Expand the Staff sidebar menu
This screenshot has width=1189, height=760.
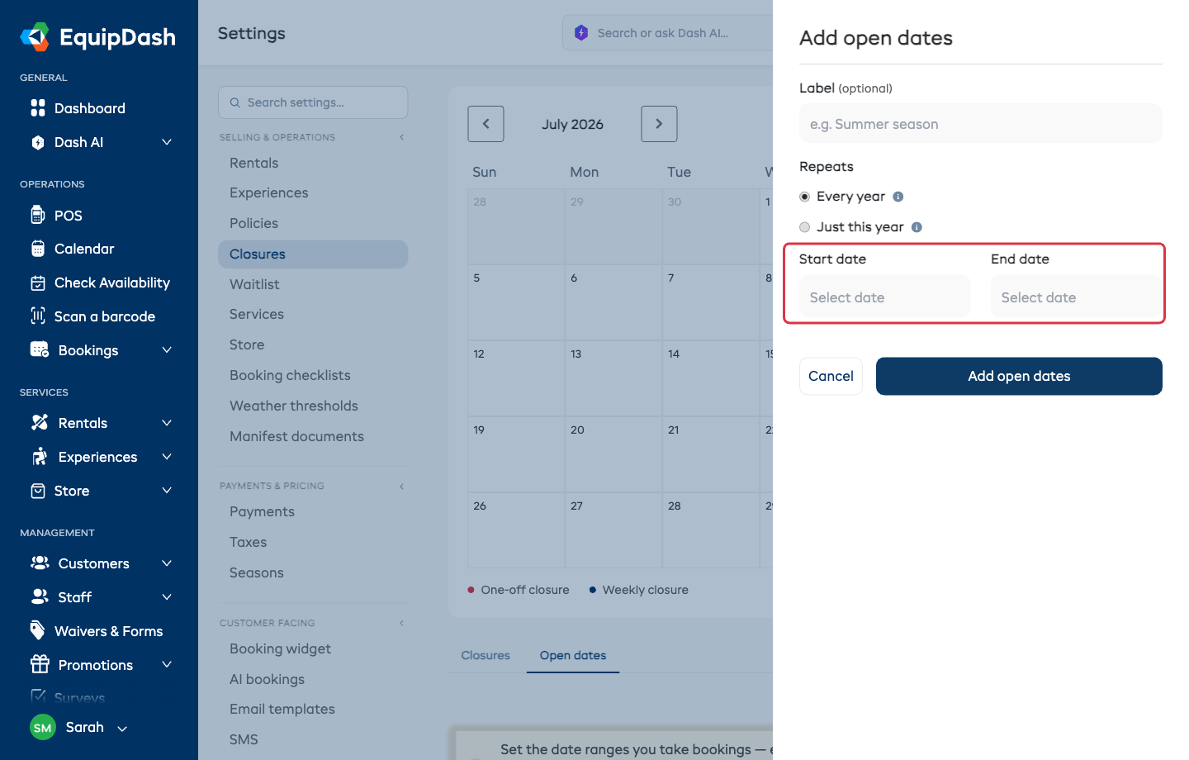pos(167,597)
